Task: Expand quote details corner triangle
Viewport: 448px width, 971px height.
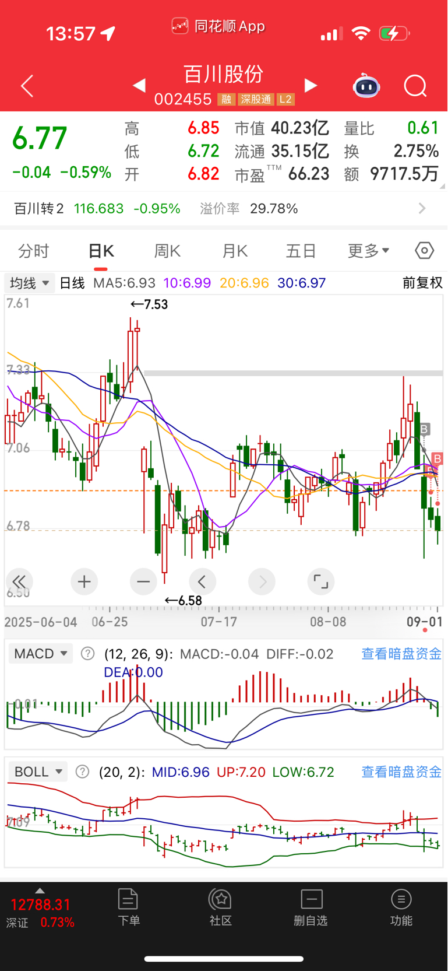Action: pos(442,186)
